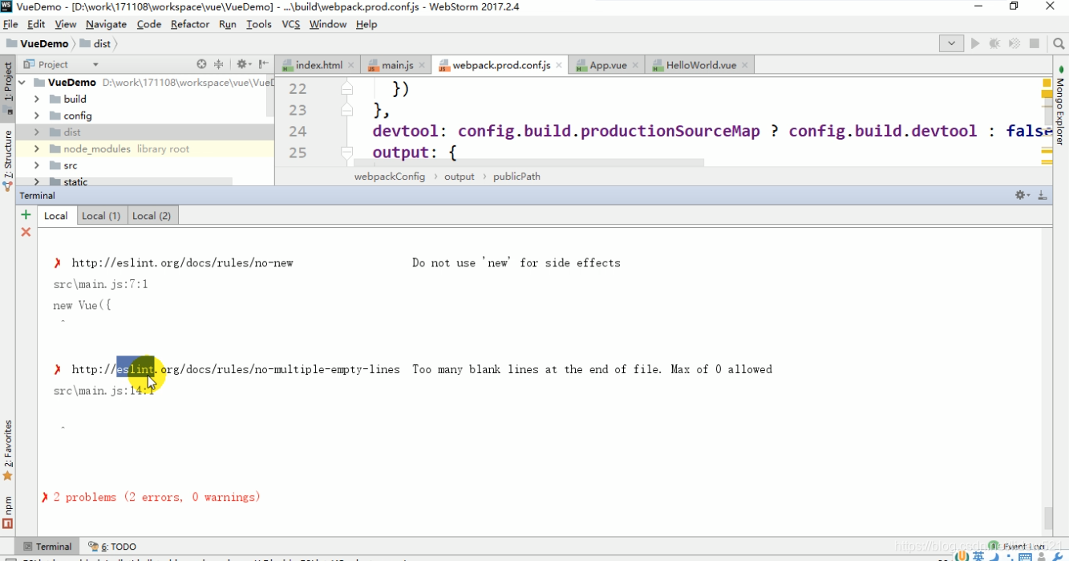Open the run configuration dropdown

pos(951,43)
